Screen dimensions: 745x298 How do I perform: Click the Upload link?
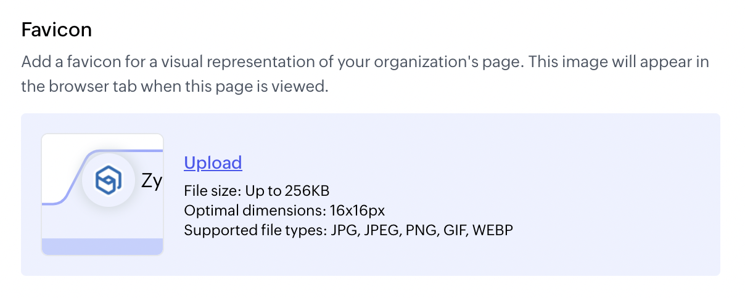[213, 163]
